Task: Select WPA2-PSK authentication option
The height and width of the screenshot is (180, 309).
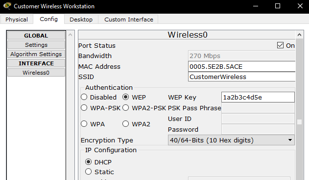Action: coord(125,108)
